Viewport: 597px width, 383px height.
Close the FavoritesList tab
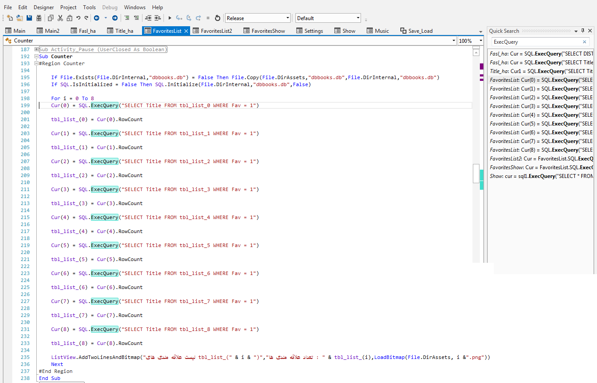point(186,31)
